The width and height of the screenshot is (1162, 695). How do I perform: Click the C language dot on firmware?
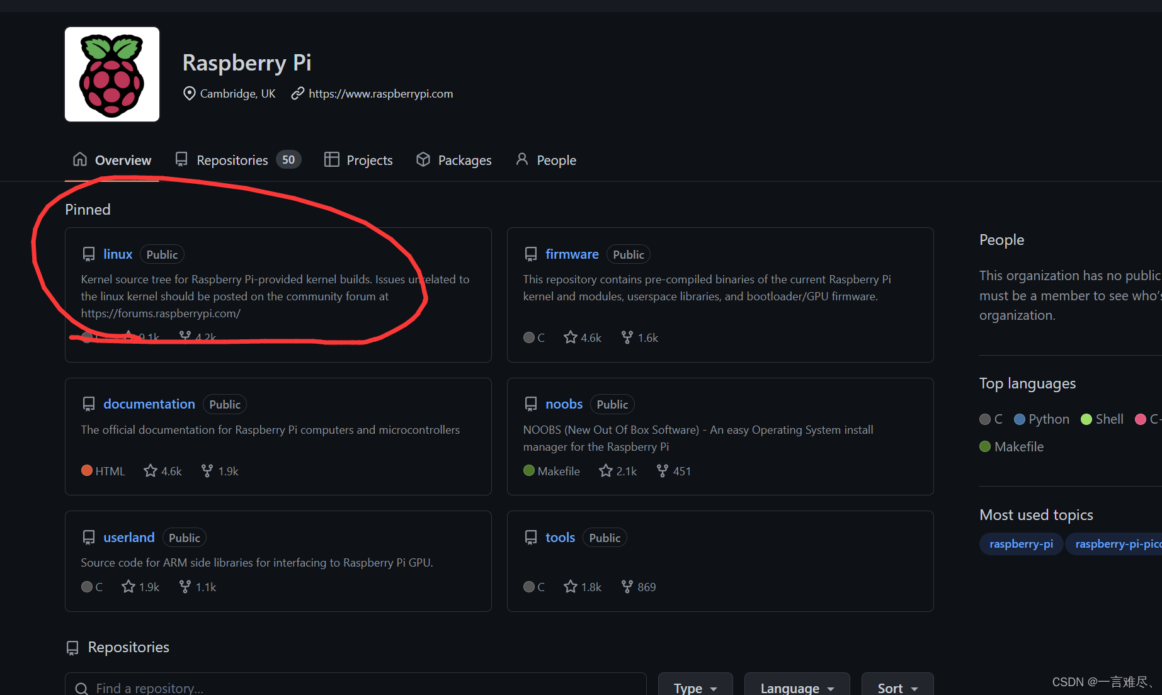point(529,337)
